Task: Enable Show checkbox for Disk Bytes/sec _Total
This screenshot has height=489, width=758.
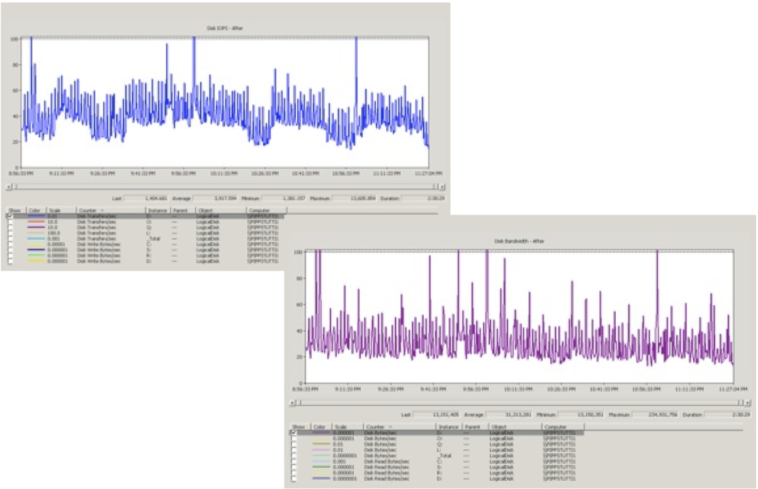Action: [x=294, y=455]
